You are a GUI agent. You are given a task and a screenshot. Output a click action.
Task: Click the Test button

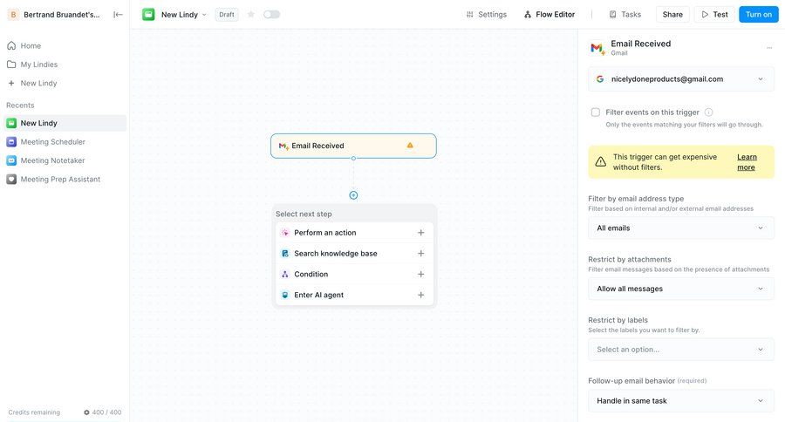[714, 15]
